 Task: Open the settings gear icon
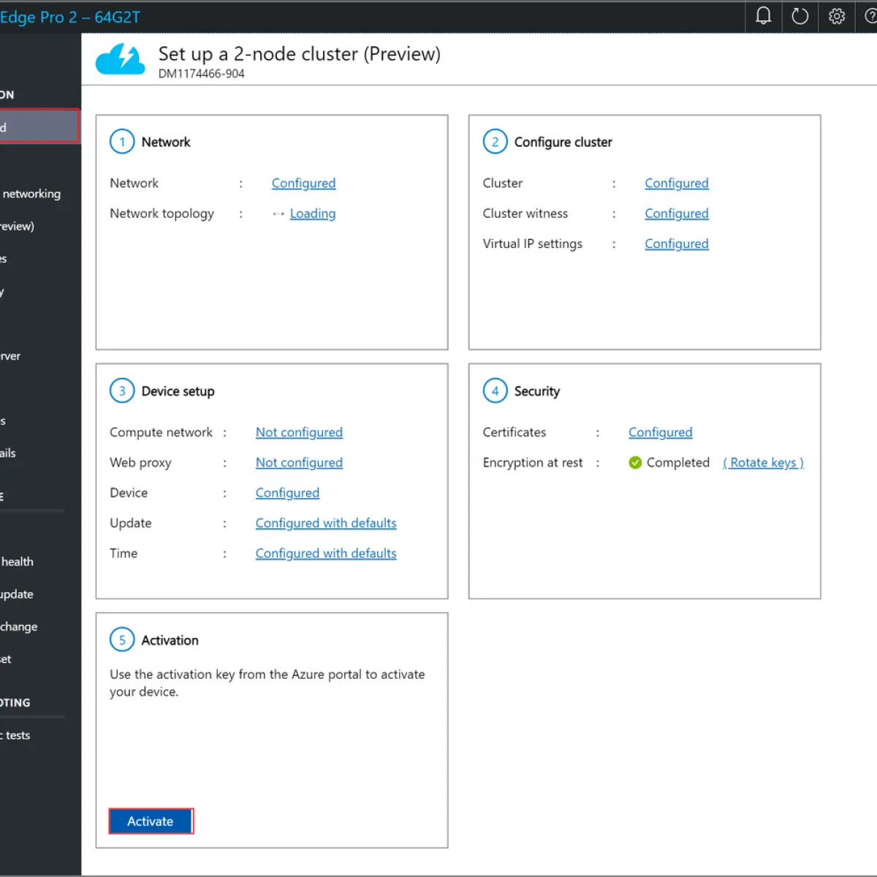[837, 16]
